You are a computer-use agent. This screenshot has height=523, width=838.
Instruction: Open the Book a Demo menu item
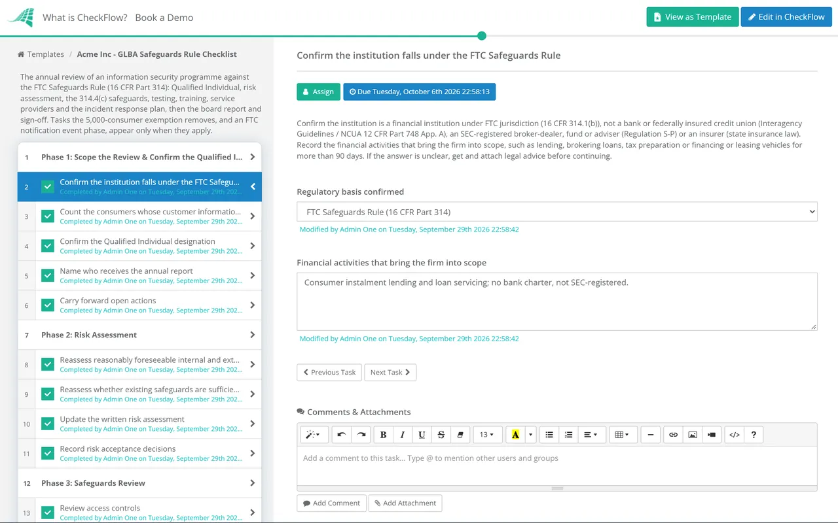tap(164, 18)
